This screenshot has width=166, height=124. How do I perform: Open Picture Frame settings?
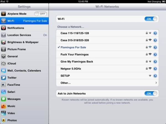coord(24,49)
